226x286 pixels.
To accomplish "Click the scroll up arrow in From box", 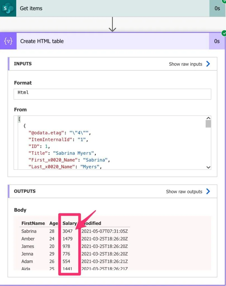I will point(208,118).
